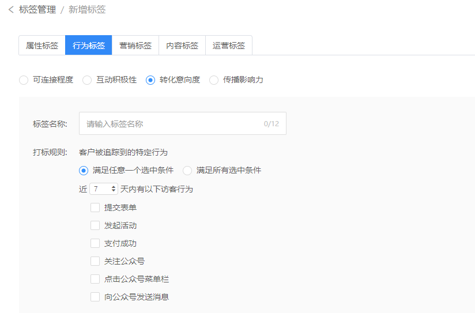Check the 点击公众号菜单栏 checkbox

(95, 279)
